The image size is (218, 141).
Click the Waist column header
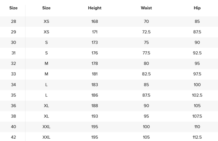click(x=146, y=8)
